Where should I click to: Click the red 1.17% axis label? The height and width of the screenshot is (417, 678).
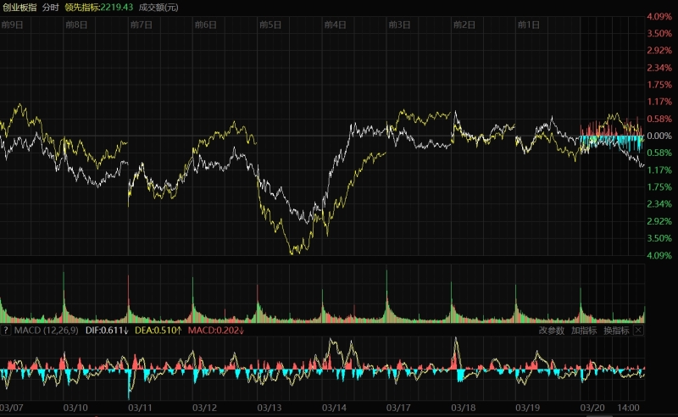[659, 102]
